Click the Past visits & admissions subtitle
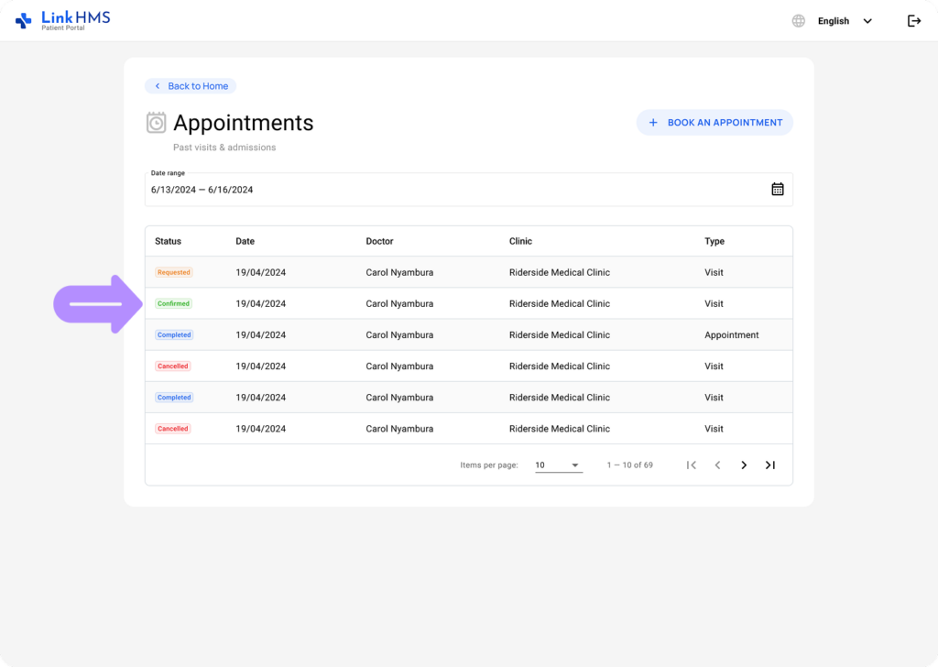This screenshot has width=938, height=667. pyautogui.click(x=224, y=148)
